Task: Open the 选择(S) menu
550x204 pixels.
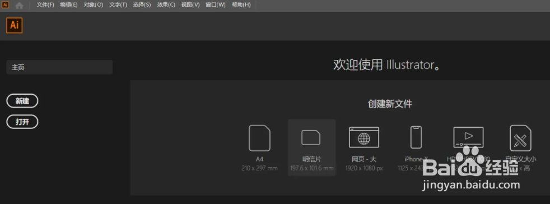Action: tap(142, 5)
